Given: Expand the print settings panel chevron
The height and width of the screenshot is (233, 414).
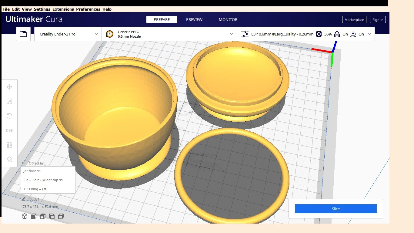Looking at the screenshot, I should pos(369,34).
